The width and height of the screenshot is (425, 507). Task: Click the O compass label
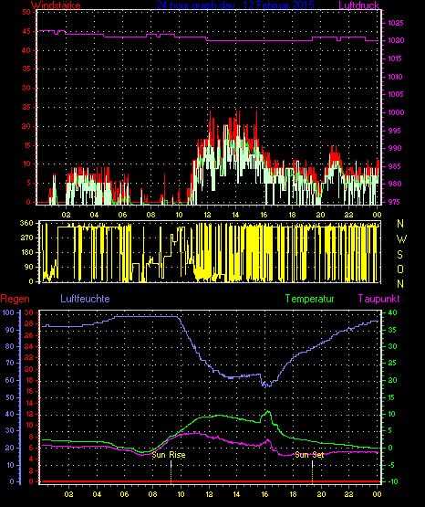(x=400, y=269)
